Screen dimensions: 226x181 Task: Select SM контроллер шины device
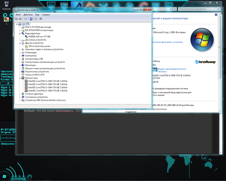[x=39, y=46]
